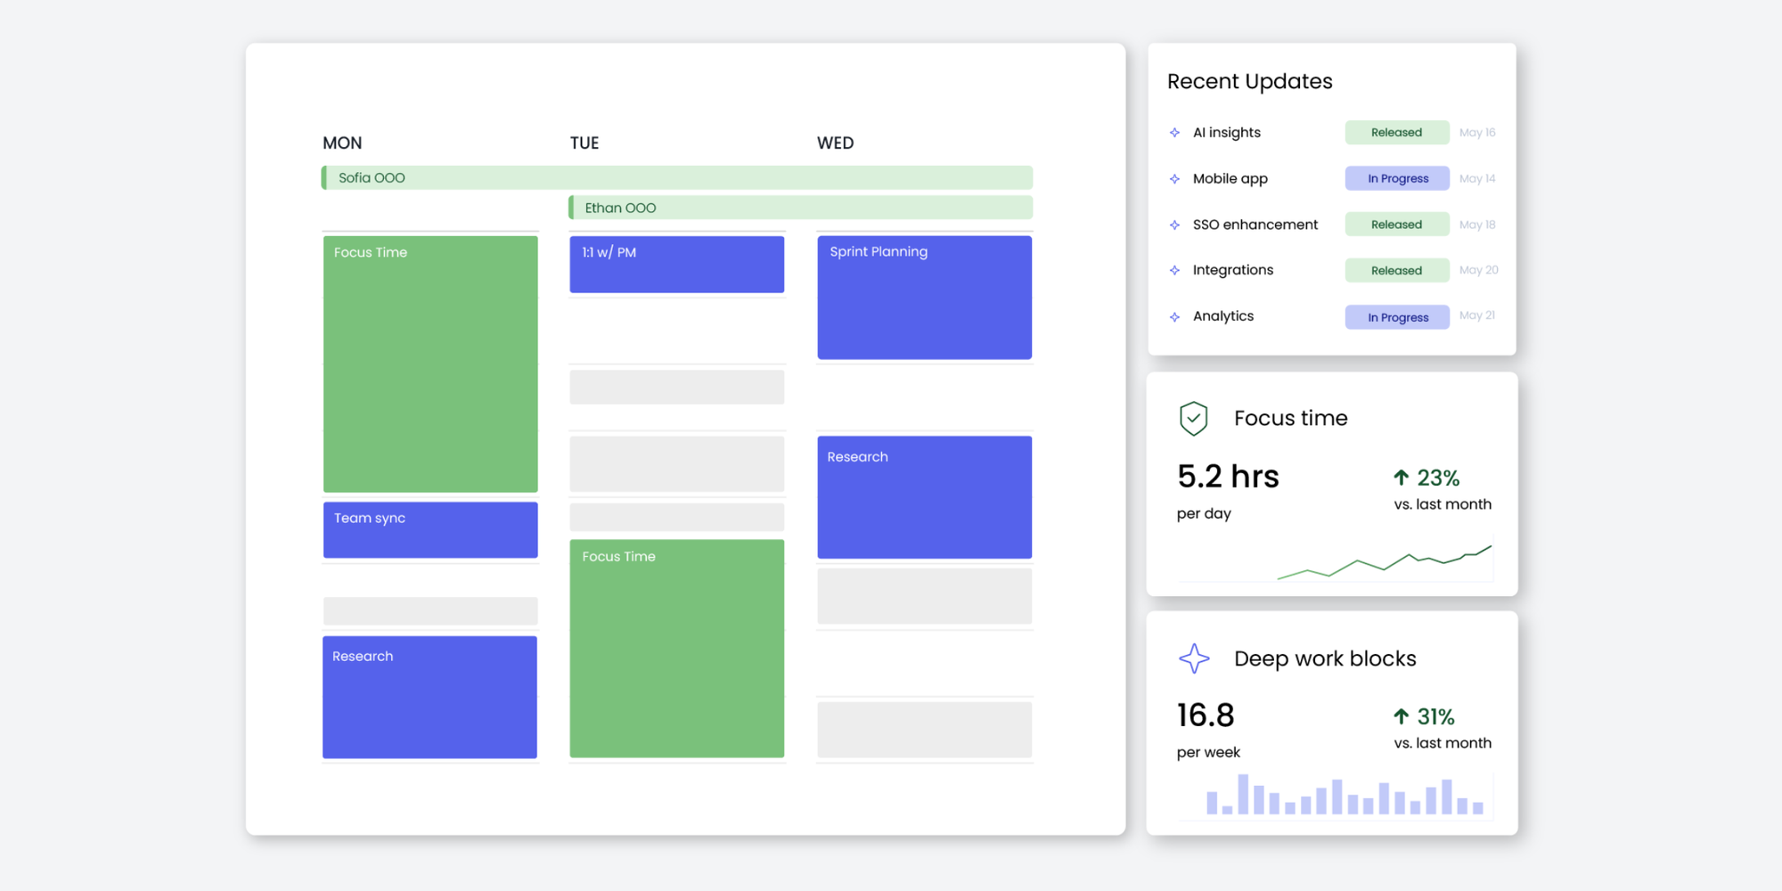The width and height of the screenshot is (1782, 891).
Task: Open the 1:1 w/ PM event
Action: tap(677, 264)
